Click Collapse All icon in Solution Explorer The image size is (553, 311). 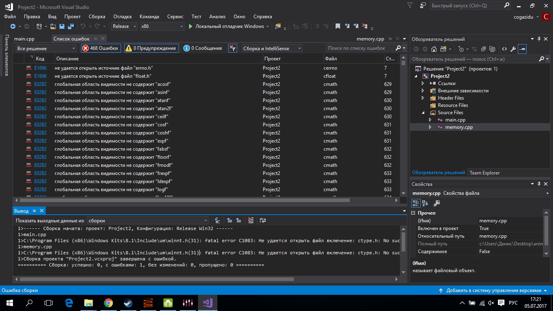click(x=483, y=49)
